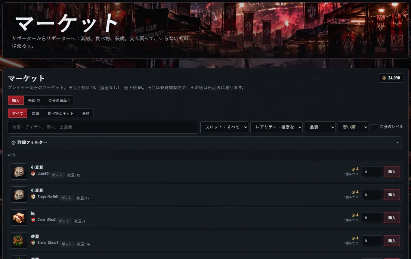Open the 安い順 sort dropdown
Viewport: 411px width, 259px height.
(353, 127)
